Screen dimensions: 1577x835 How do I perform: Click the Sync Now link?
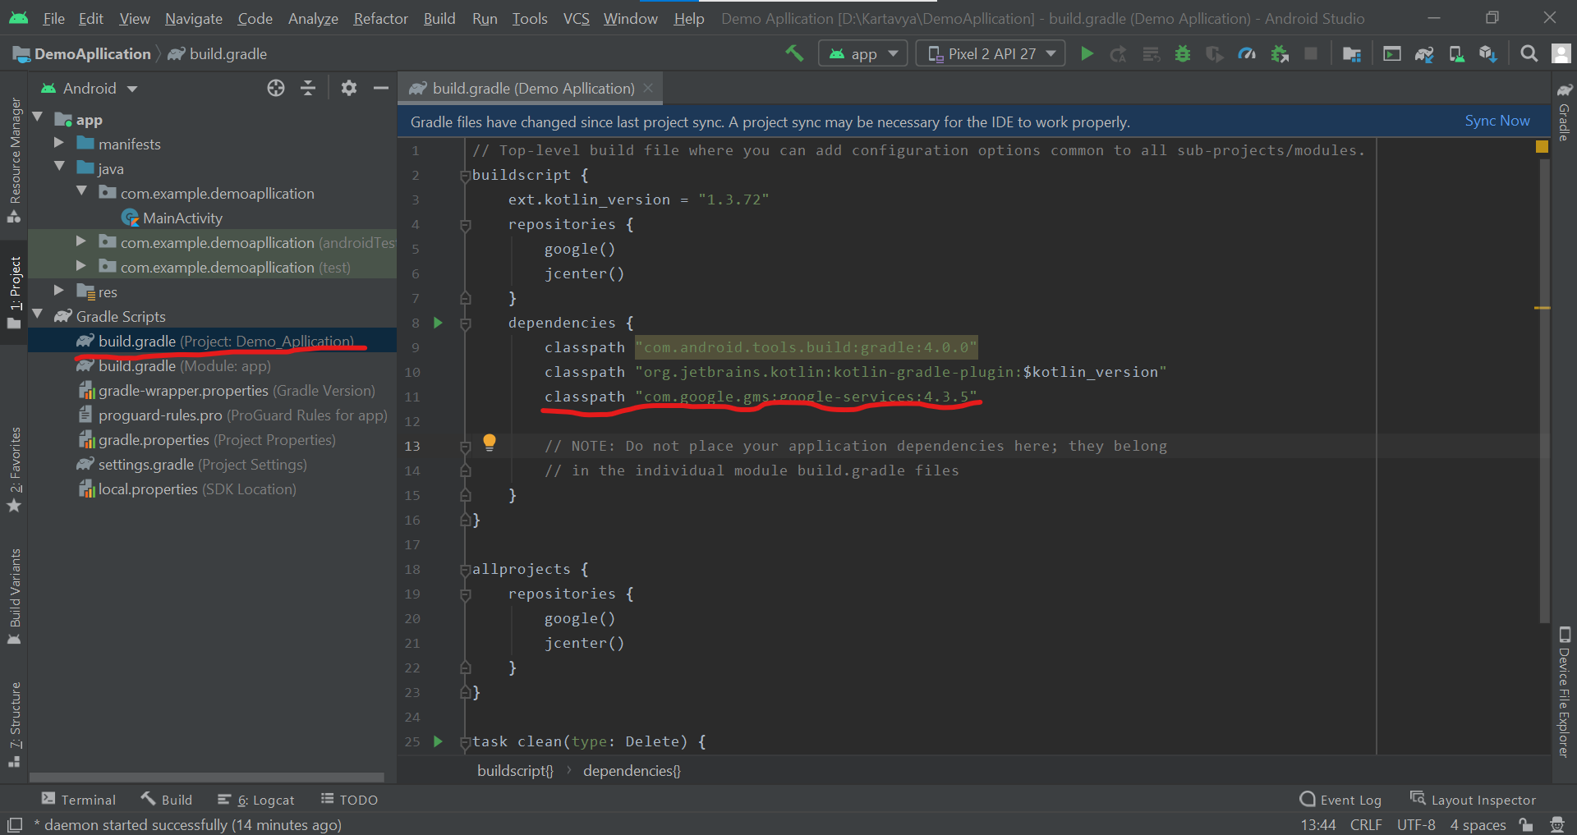coord(1497,121)
